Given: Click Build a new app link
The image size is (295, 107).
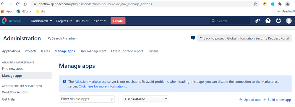Looking at the screenshot, I should (x=277, y=100).
